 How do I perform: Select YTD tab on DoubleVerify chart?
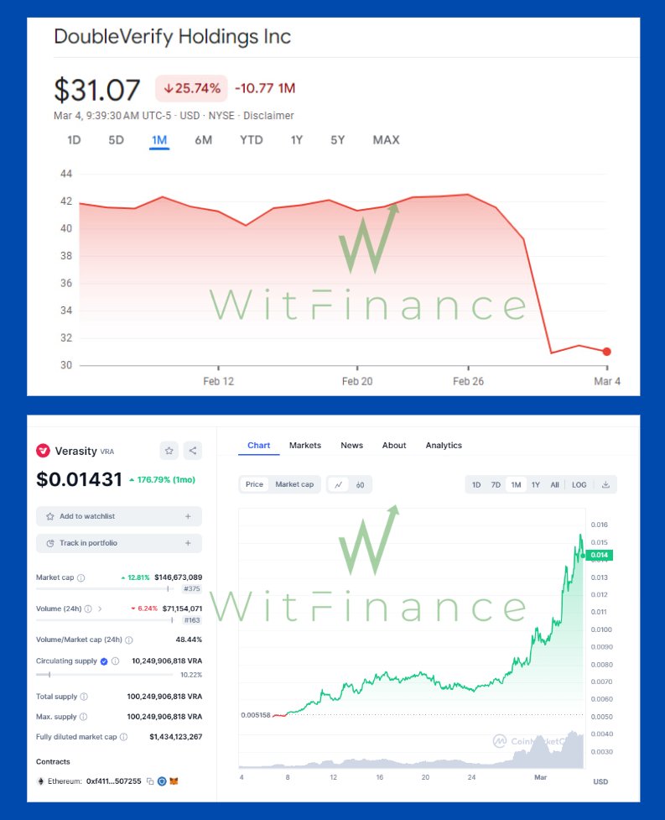click(252, 139)
